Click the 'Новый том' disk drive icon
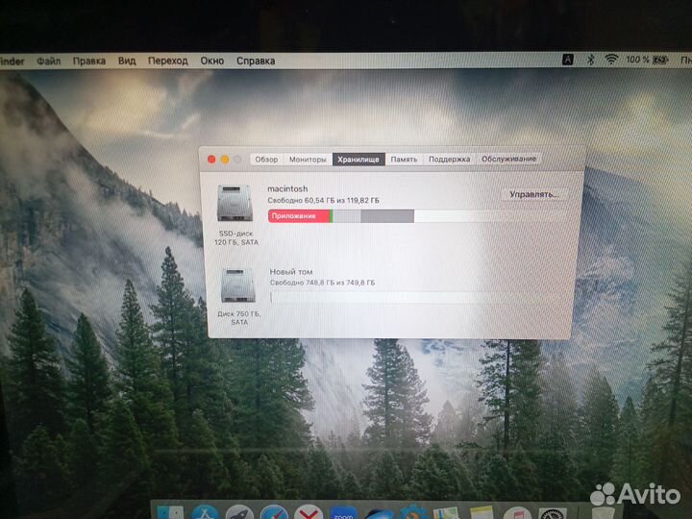Viewport: 692px width, 519px height. point(238,285)
